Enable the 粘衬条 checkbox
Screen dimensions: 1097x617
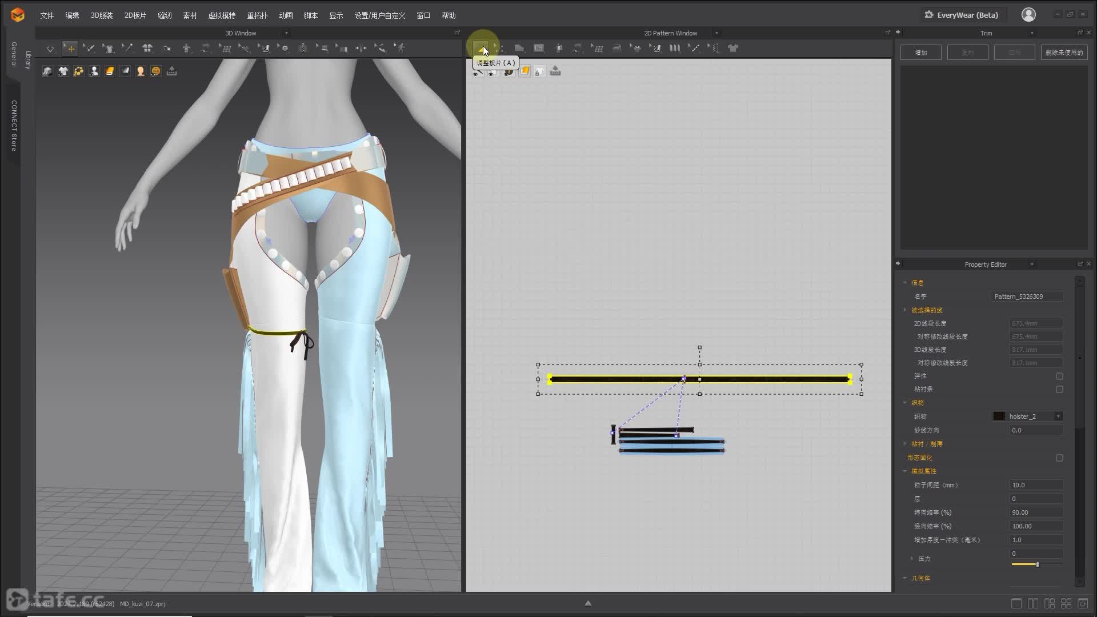point(1059,389)
